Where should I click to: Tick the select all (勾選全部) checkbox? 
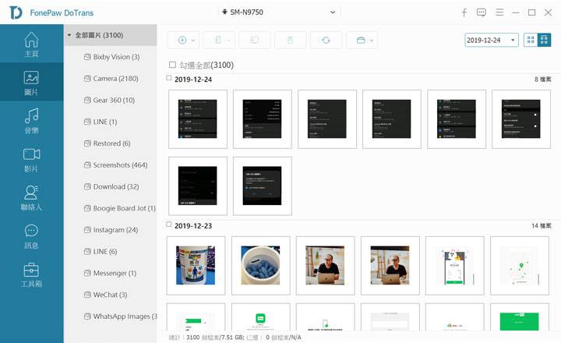tap(172, 65)
